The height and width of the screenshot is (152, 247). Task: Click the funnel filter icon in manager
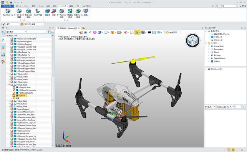(49, 32)
